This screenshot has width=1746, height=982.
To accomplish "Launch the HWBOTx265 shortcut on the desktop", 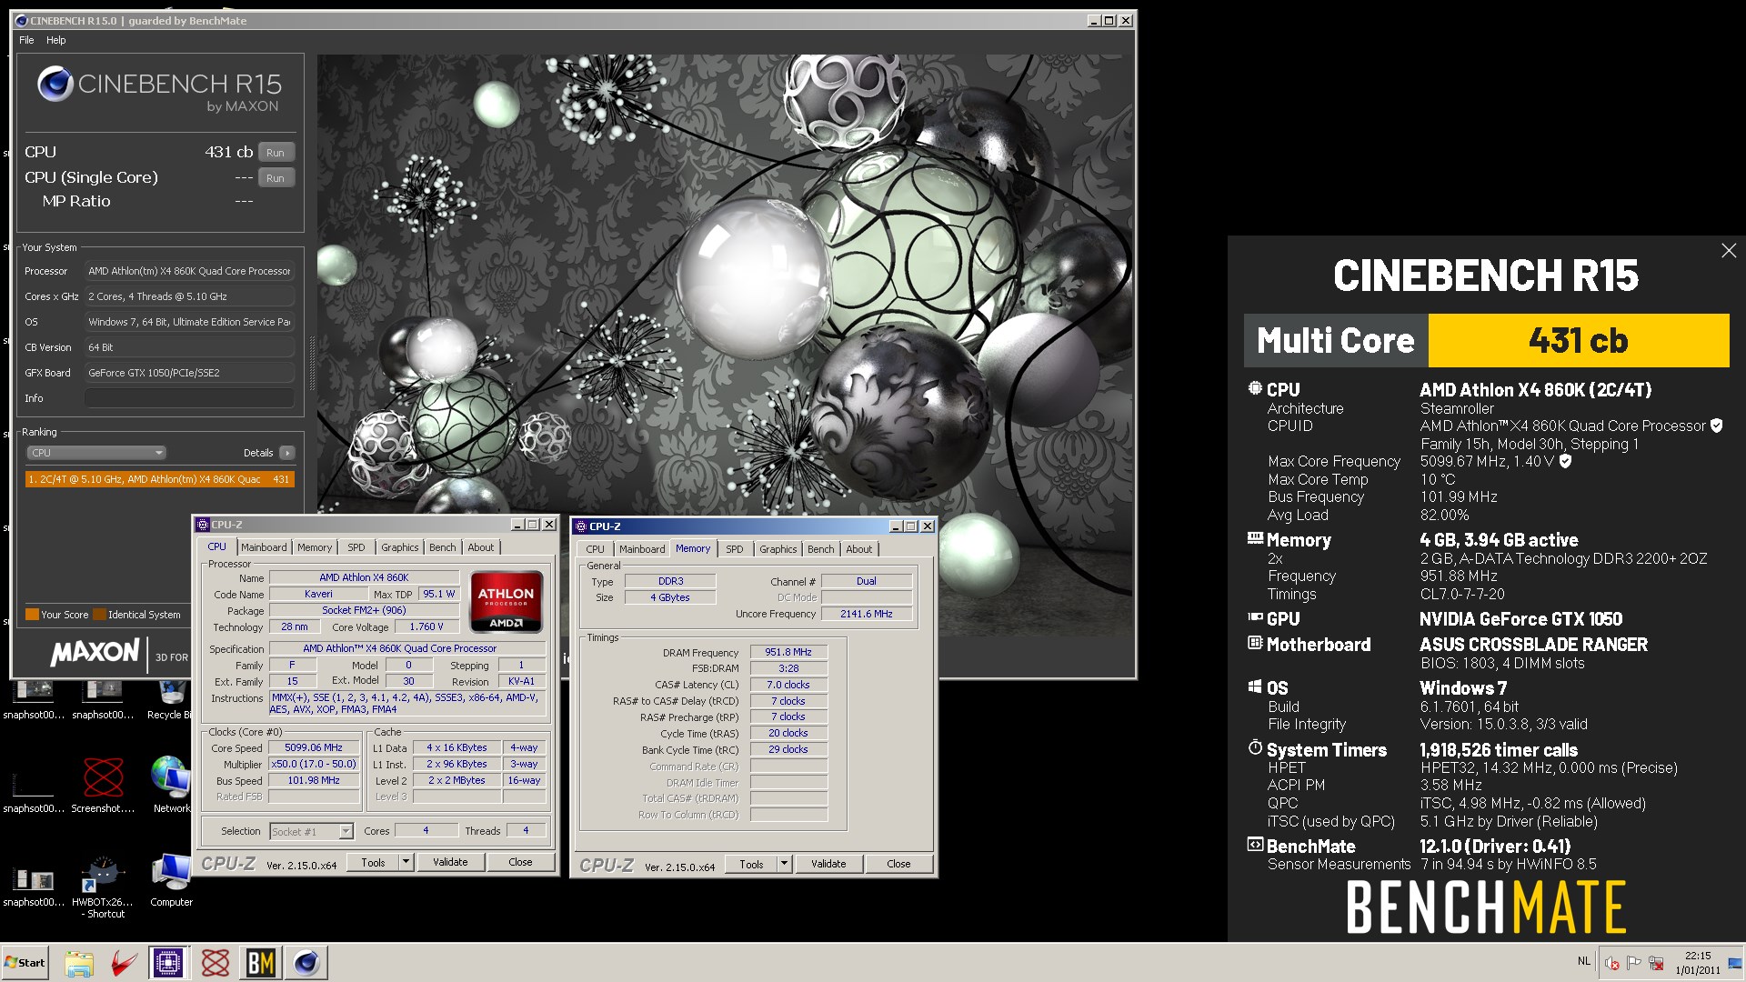I will [x=103, y=887].
